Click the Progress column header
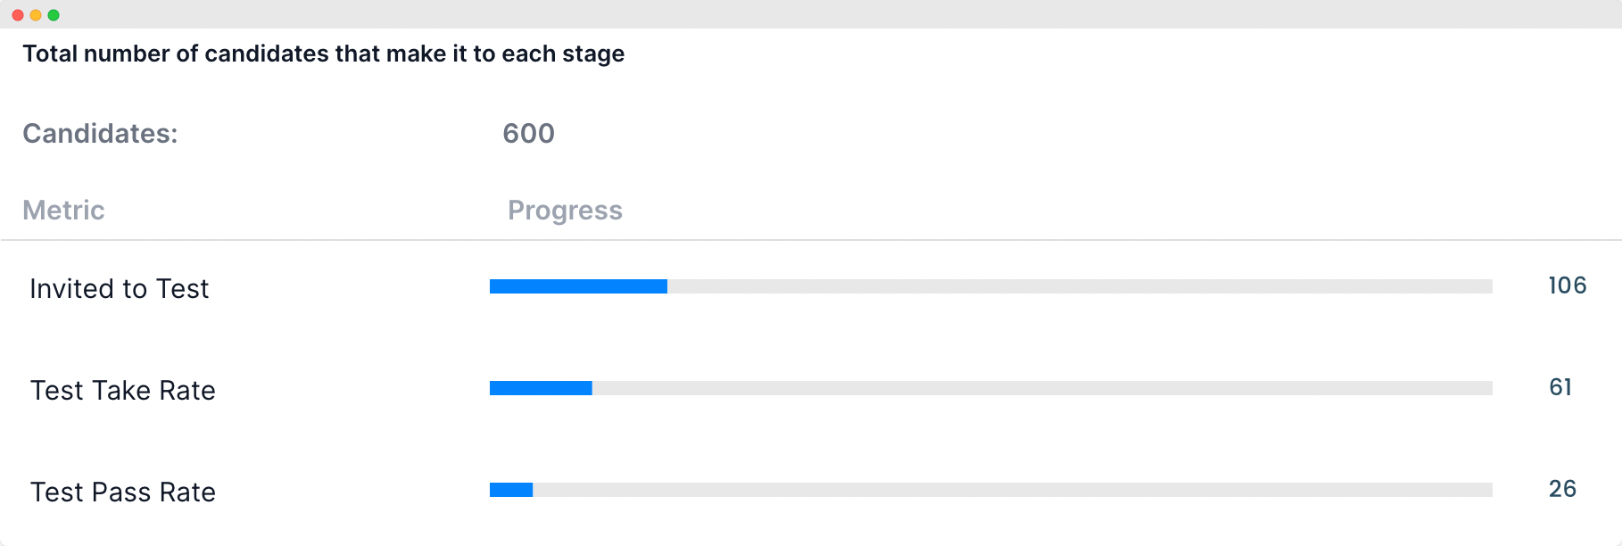 point(565,211)
